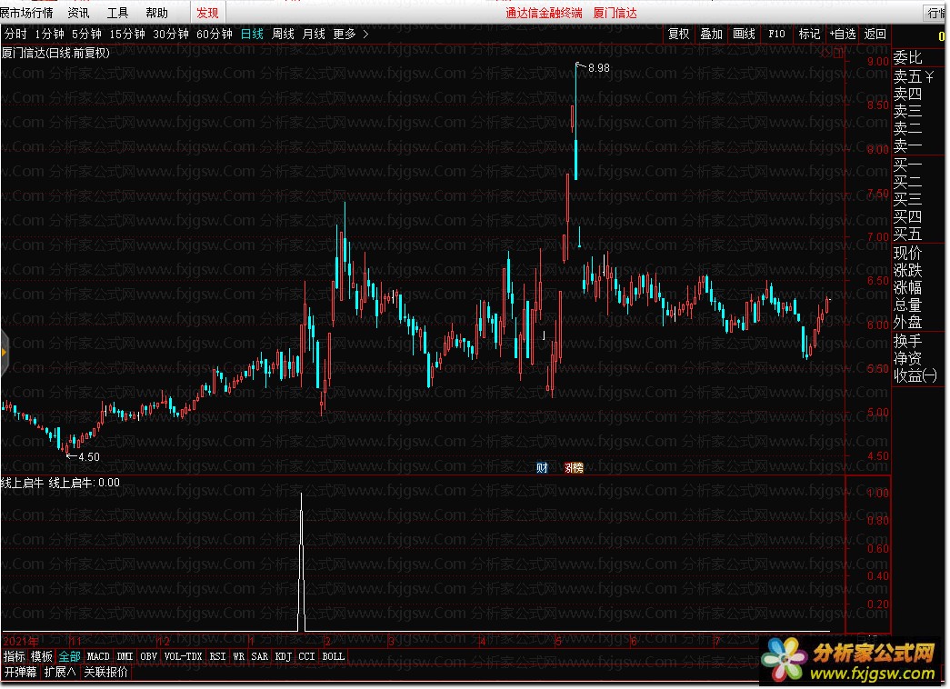Image resolution: width=950 pixels, height=689 pixels.
Task: Click the 画线 drawing button
Action: click(744, 34)
